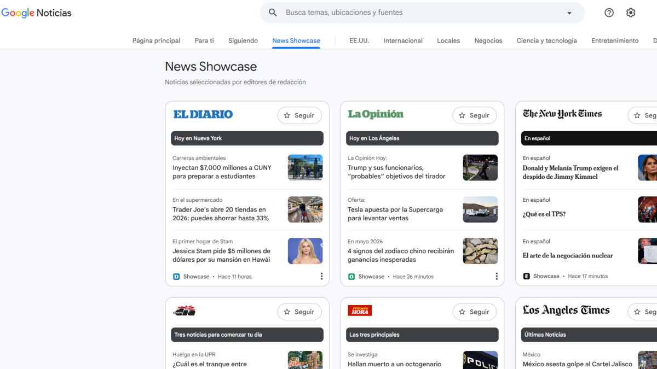Image resolution: width=657 pixels, height=369 pixels.
Task: Open Tesla Supercarga article headline
Action: click(x=395, y=214)
